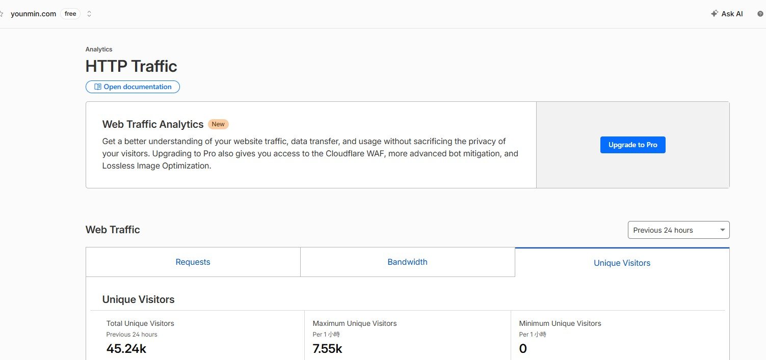Viewport: 766px width, 360px height.
Task: Click the Total Unique Visitors value 45.24k
Action: tap(126, 349)
